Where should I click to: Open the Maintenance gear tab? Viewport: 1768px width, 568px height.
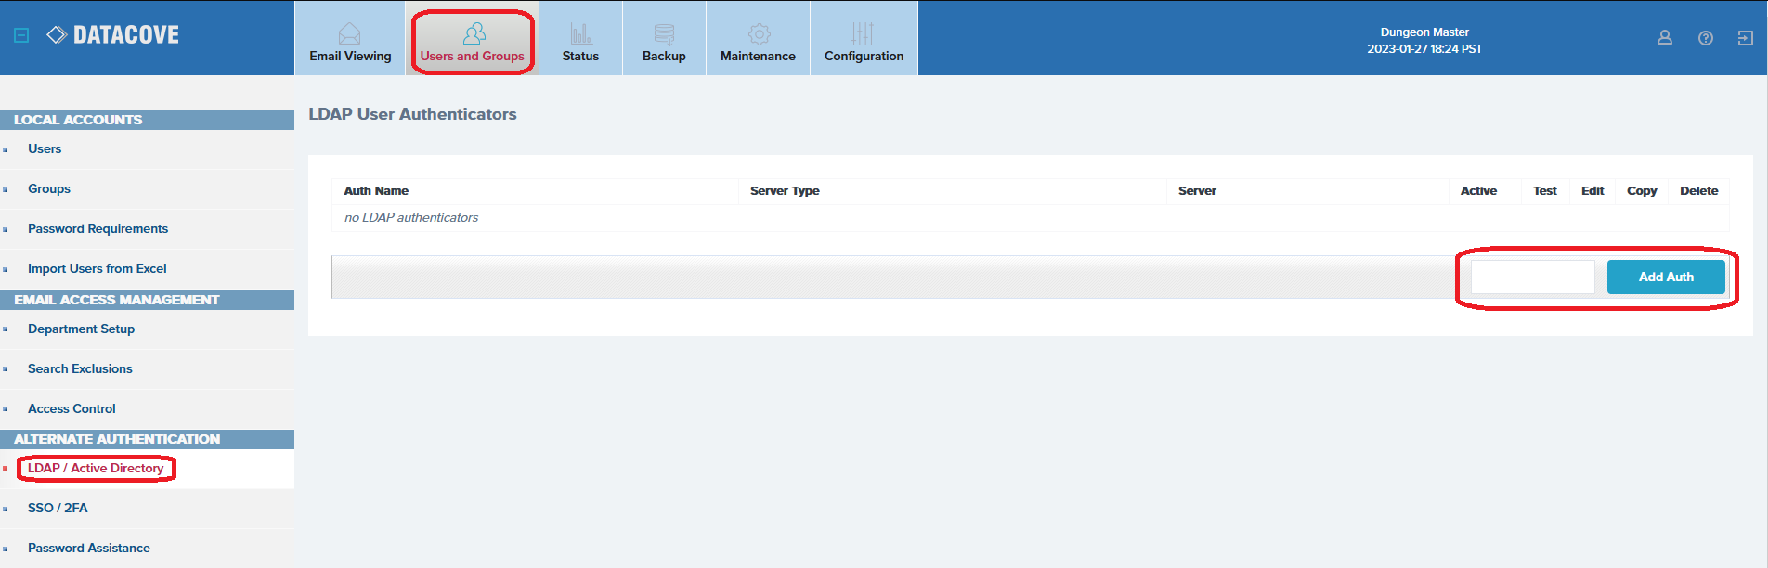(x=758, y=43)
